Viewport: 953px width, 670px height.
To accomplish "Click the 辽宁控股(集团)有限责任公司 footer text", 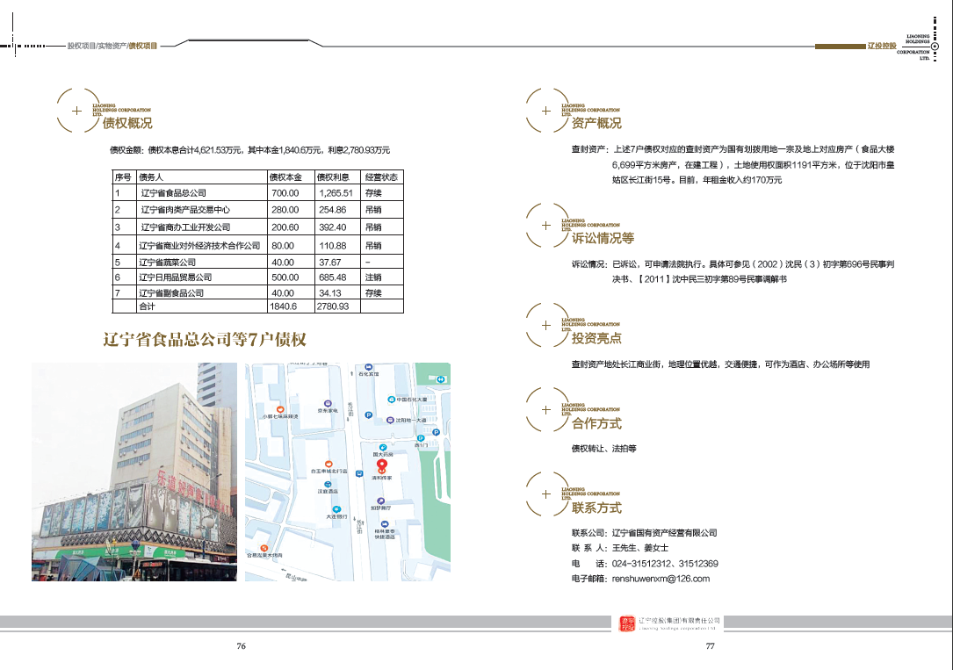I will tap(680, 621).
